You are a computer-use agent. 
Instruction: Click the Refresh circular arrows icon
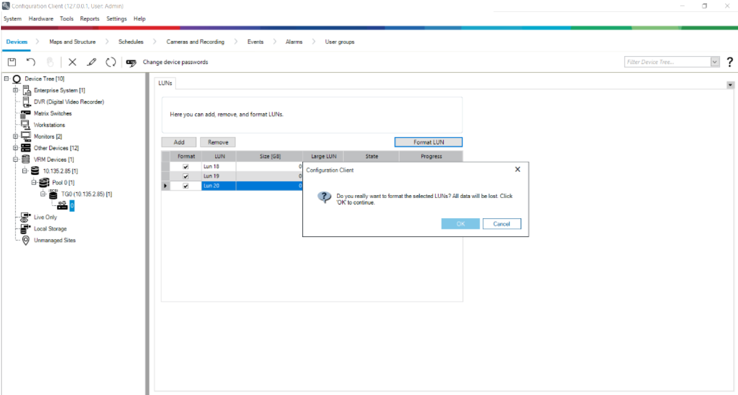coord(111,62)
